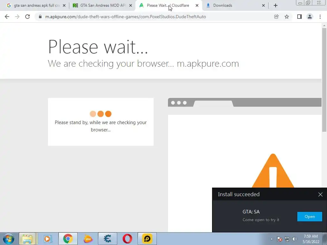Close the GTA San Andreas MOD tab

[x=131, y=5]
